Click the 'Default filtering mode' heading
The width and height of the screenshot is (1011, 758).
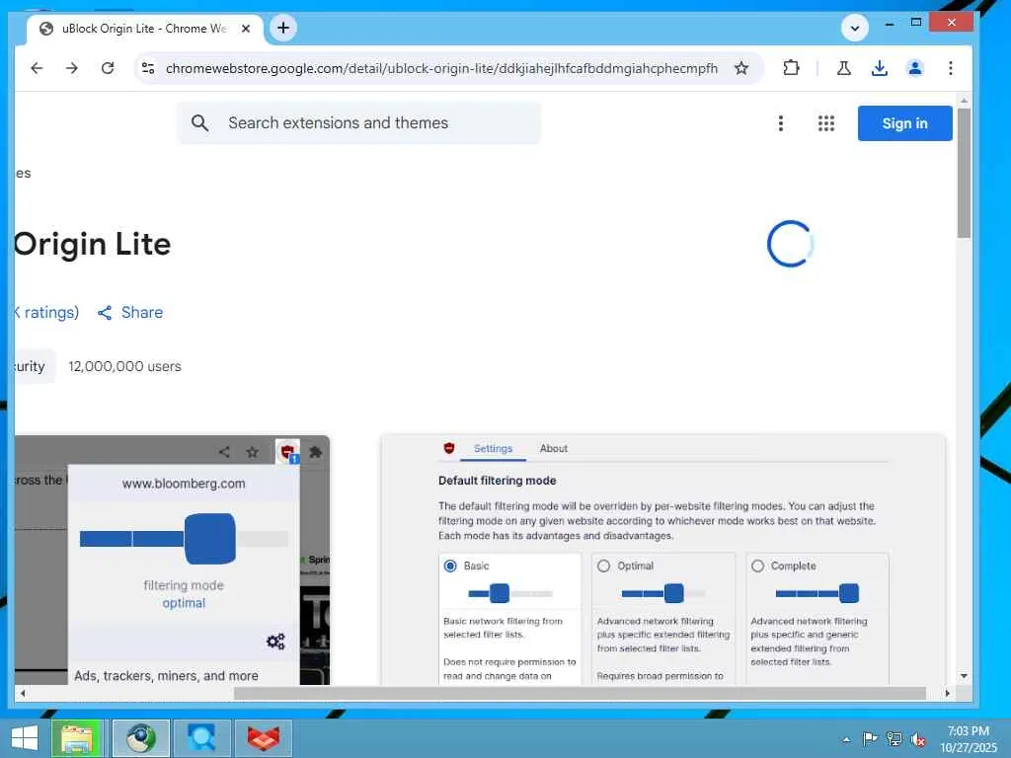tap(498, 481)
